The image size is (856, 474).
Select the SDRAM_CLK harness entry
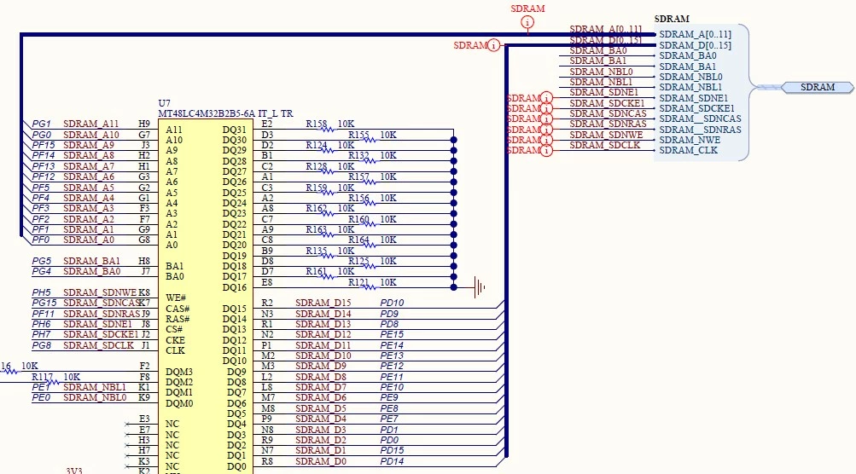tap(689, 151)
